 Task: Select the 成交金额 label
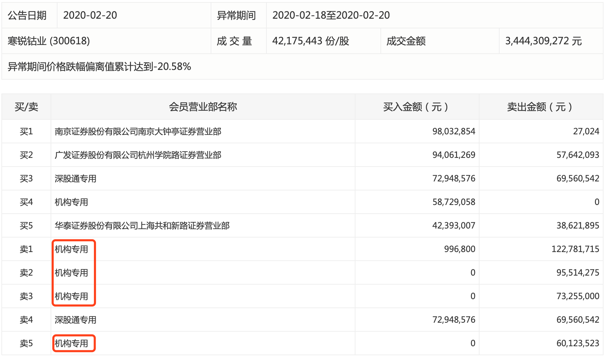[x=406, y=41]
